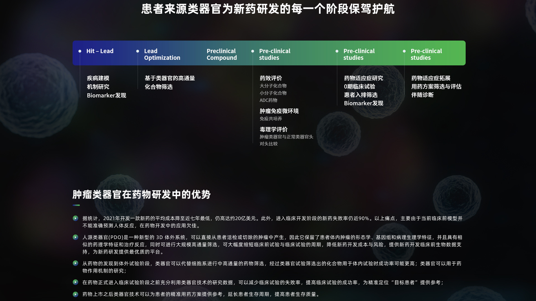Select the 'Lead Optimization' stage label
Screen dimensions: 536x301
(162, 54)
